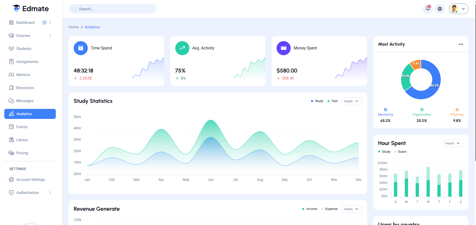Click the Wednesday bar in Hour Spent

coord(428,182)
